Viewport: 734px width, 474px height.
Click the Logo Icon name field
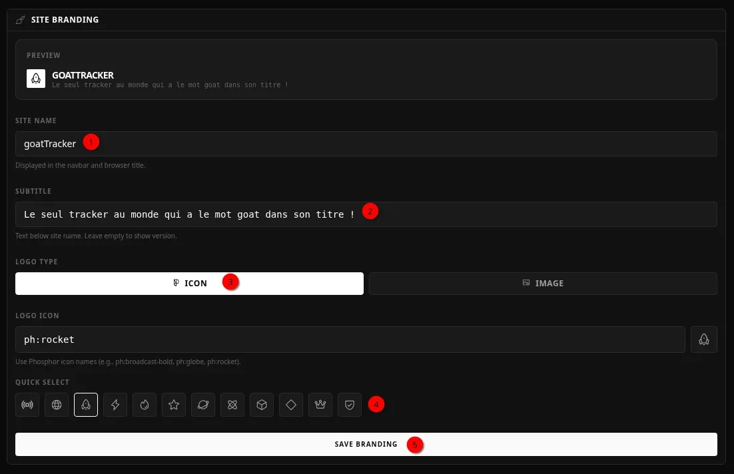click(x=350, y=340)
